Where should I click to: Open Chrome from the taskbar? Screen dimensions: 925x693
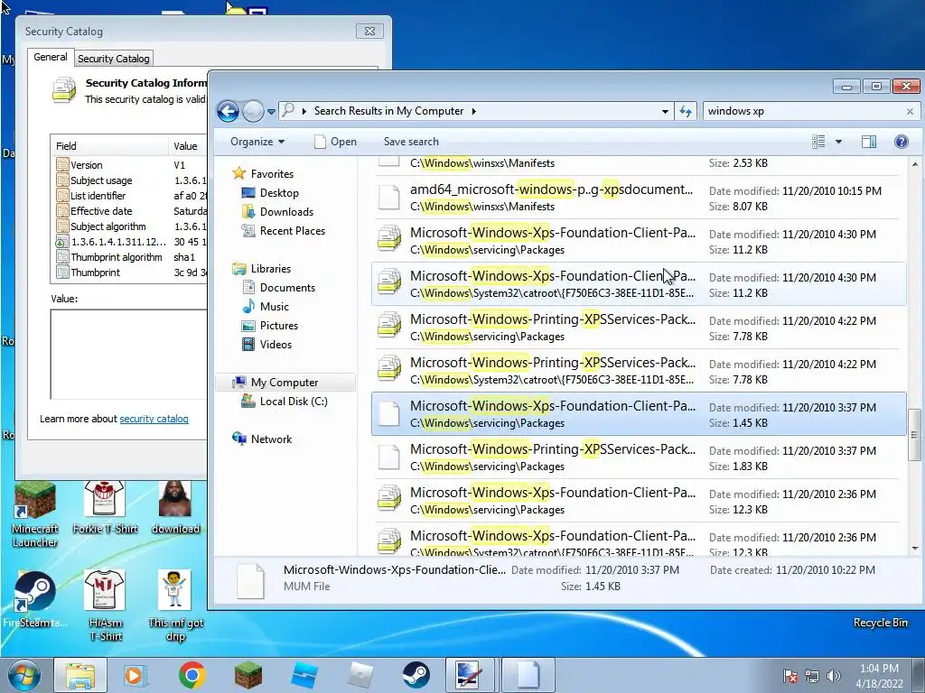pyautogui.click(x=192, y=675)
